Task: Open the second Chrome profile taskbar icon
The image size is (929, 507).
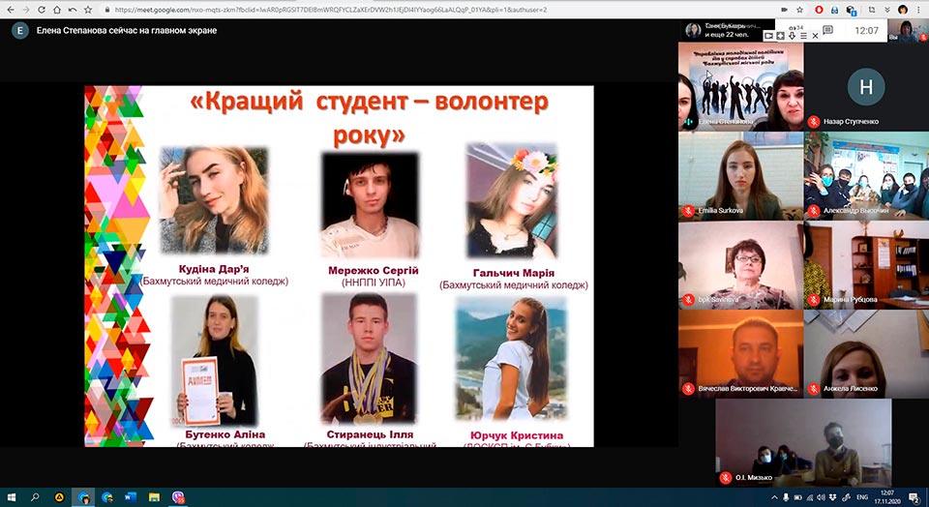Action: coord(107,497)
